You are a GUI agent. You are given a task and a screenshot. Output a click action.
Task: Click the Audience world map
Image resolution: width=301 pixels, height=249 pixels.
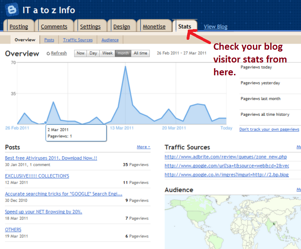(x=233, y=222)
